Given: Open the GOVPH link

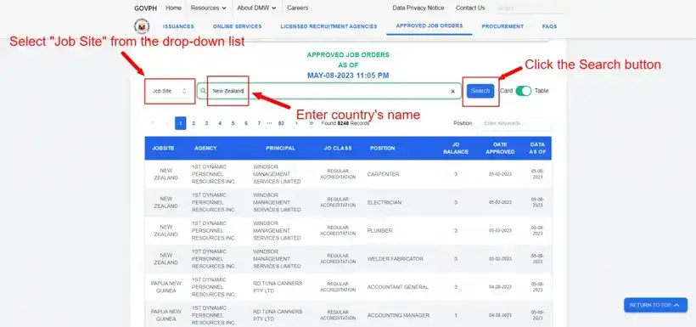Looking at the screenshot, I should [146, 8].
